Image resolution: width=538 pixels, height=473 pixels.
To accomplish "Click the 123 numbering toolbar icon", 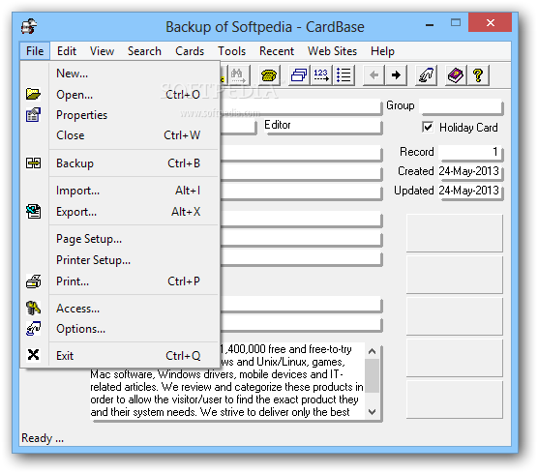I will (321, 74).
